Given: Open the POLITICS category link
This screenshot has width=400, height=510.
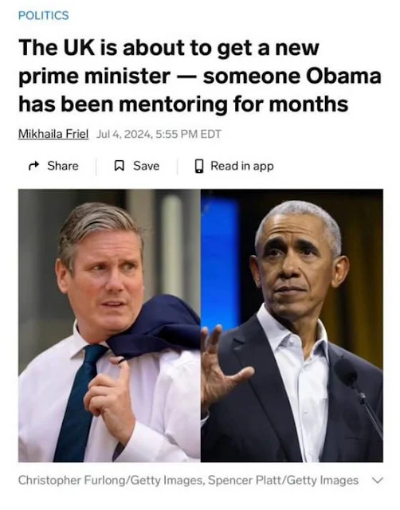Looking at the screenshot, I should coord(44,15).
